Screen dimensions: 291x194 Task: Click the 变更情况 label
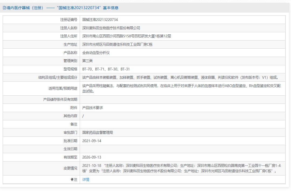coord(70,168)
